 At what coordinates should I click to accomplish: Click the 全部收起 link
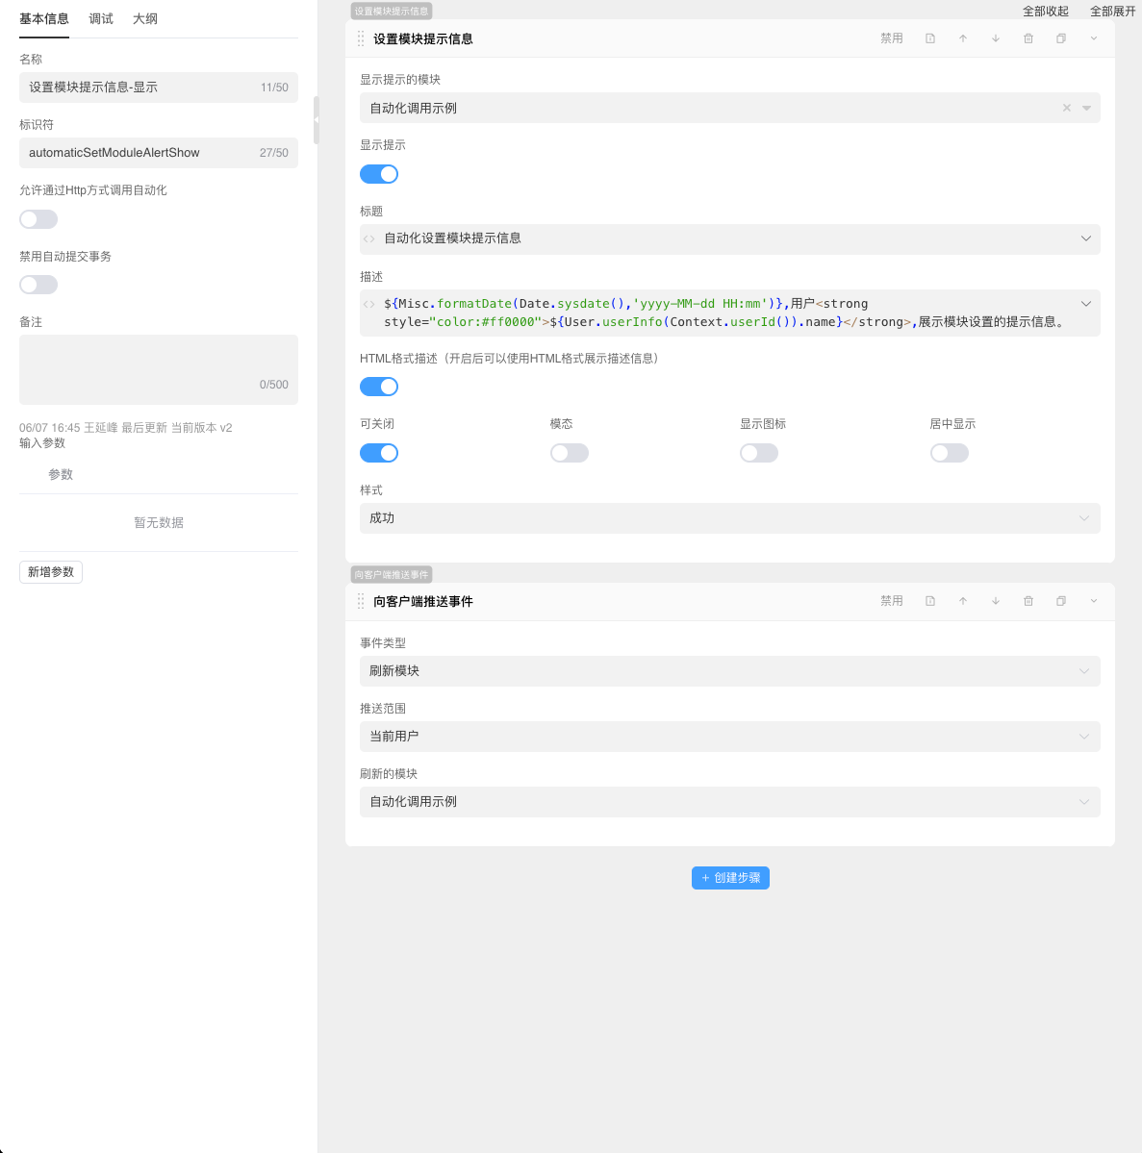tap(1045, 12)
